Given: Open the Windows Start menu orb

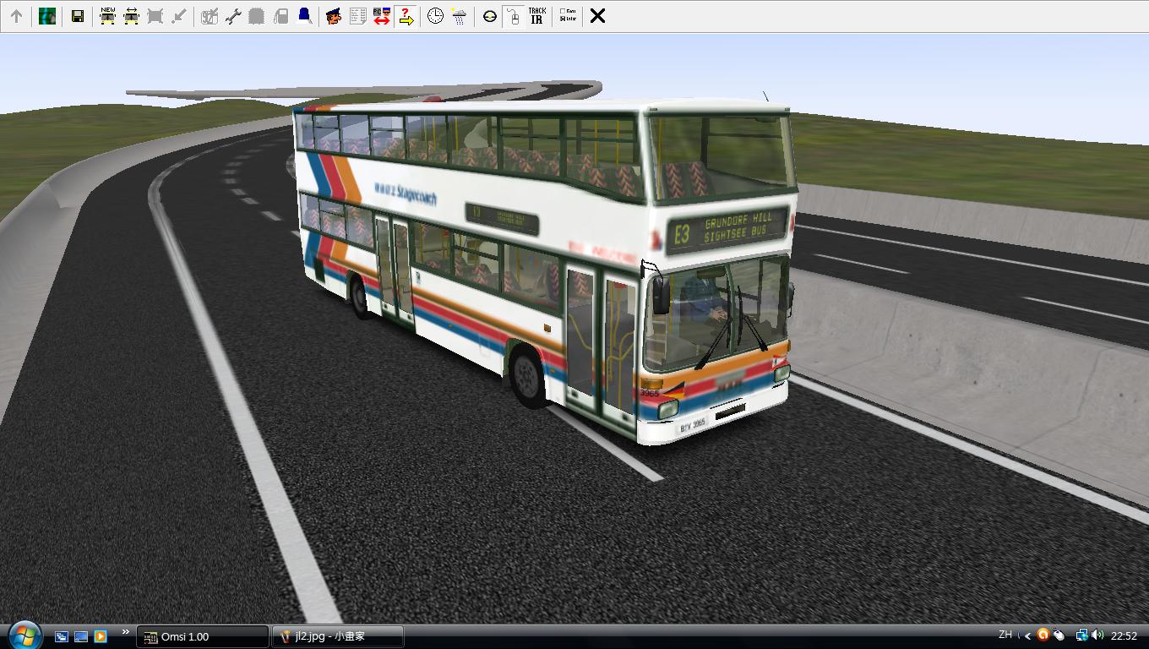Looking at the screenshot, I should coord(24,634).
